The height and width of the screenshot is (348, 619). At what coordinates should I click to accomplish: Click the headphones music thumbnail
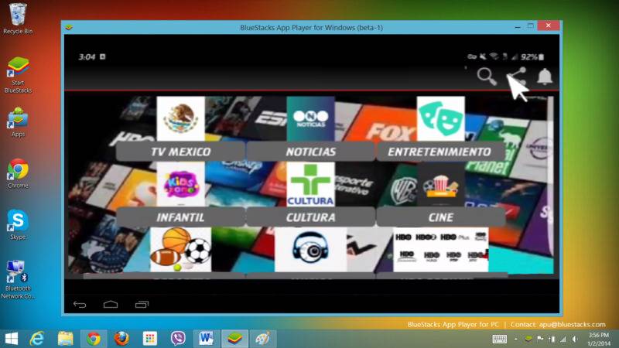(x=311, y=249)
